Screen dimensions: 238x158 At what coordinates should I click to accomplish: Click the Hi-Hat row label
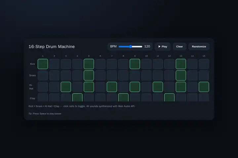point(31,87)
